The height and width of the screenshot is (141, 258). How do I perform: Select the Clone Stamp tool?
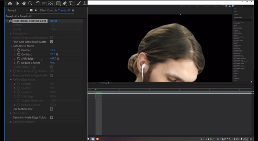(85, 3)
